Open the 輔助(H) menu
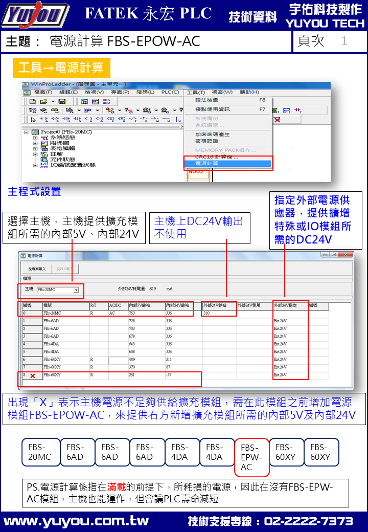 (249, 92)
